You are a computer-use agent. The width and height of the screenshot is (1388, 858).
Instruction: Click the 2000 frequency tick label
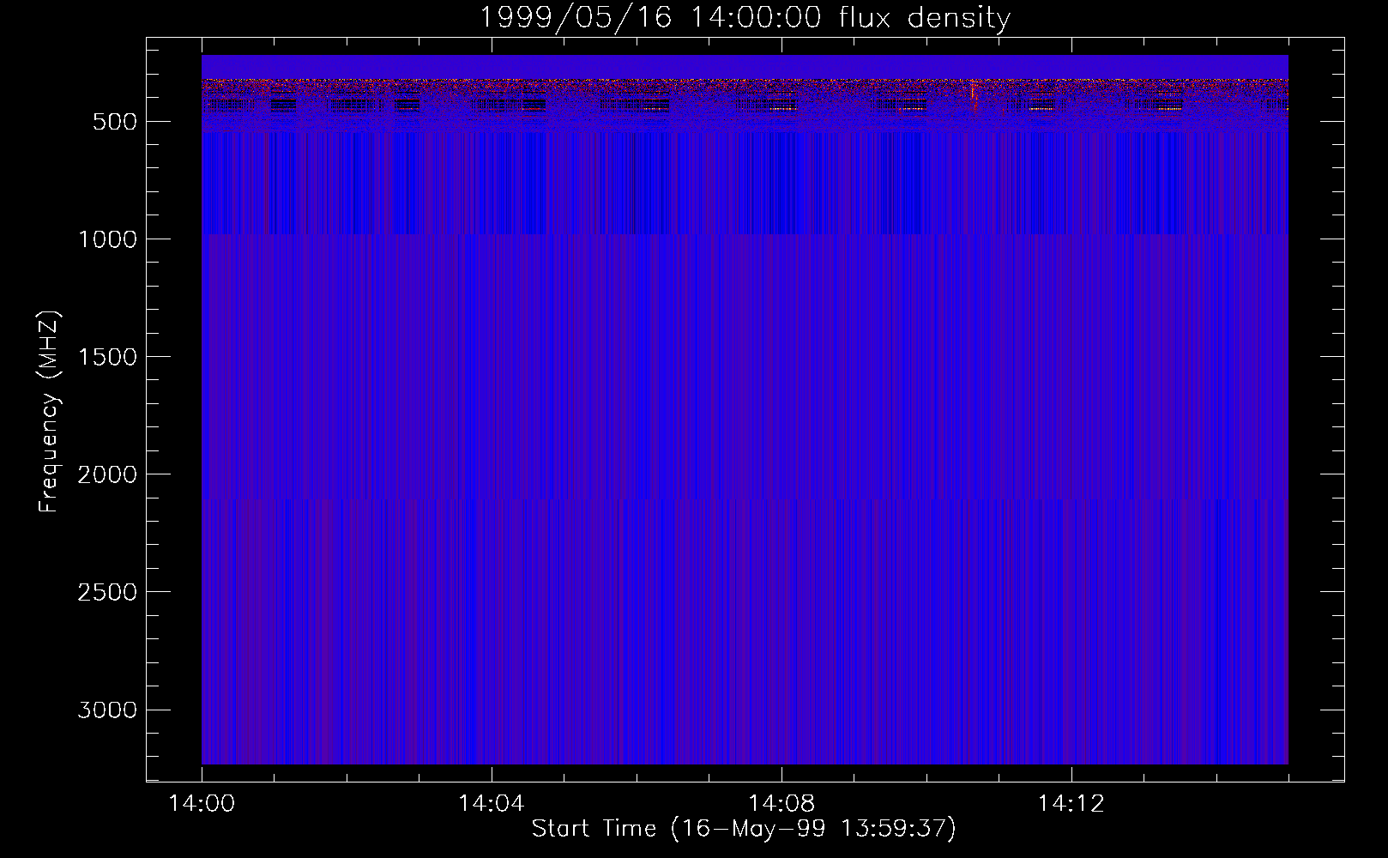coord(107,474)
